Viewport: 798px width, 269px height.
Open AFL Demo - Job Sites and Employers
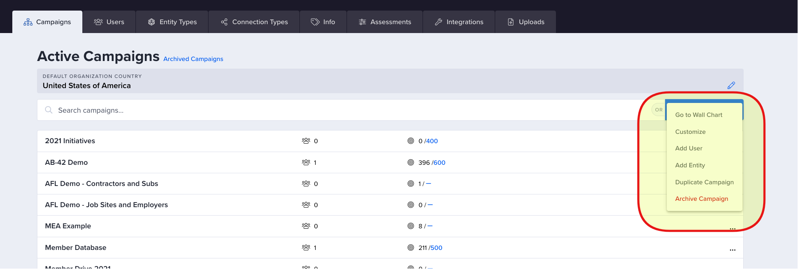pos(106,205)
